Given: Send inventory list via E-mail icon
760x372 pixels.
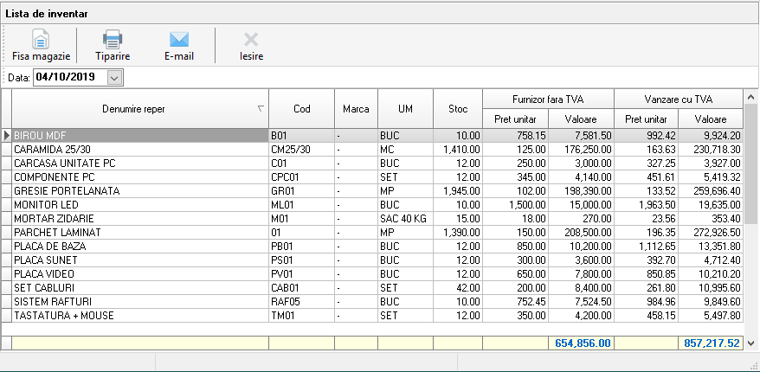Looking at the screenshot, I should coord(179,40).
